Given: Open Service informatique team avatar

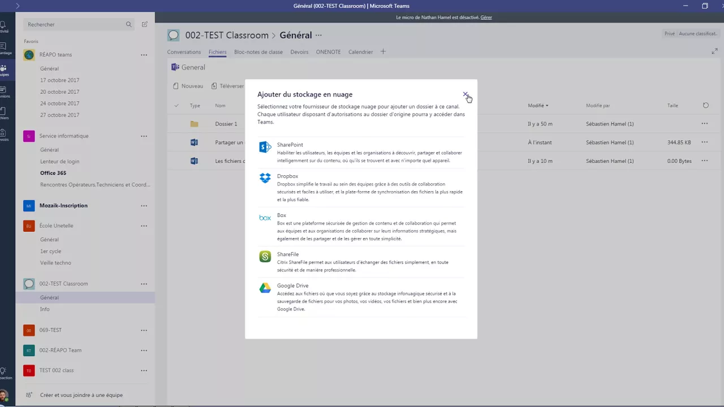Looking at the screenshot, I should [29, 136].
